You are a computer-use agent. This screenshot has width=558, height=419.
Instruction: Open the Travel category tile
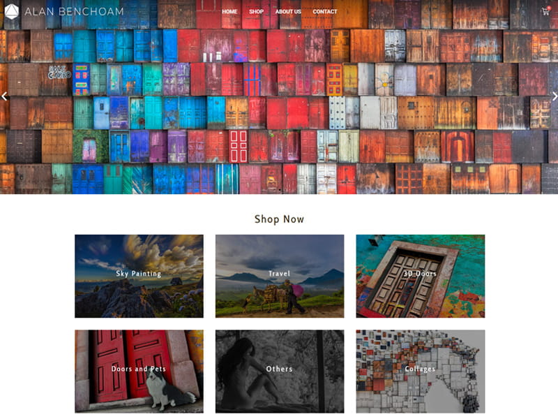point(280,276)
